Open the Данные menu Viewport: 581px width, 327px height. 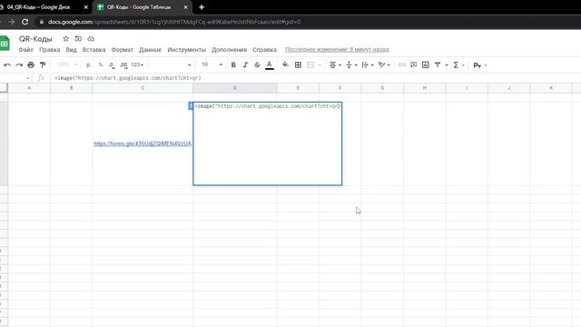point(150,50)
